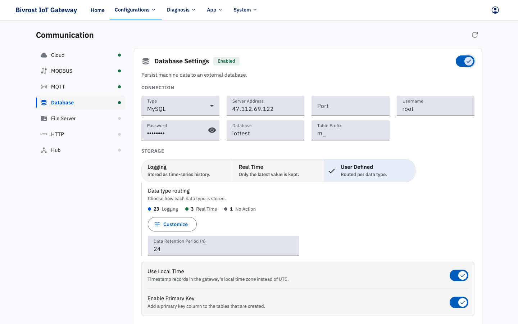Click the '23 Logging' count label
Screen dimensions: 518x324
pyautogui.click(x=163, y=209)
